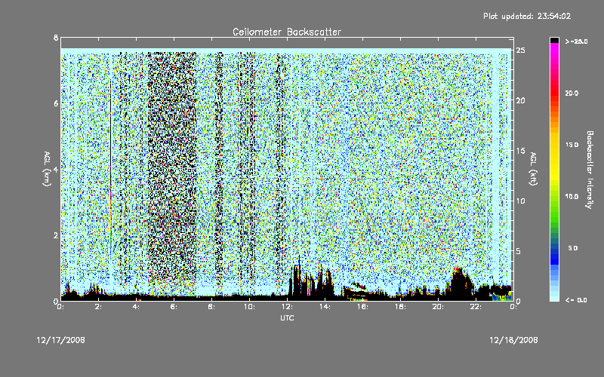Click the 8 km tick label on left axis

[56, 38]
